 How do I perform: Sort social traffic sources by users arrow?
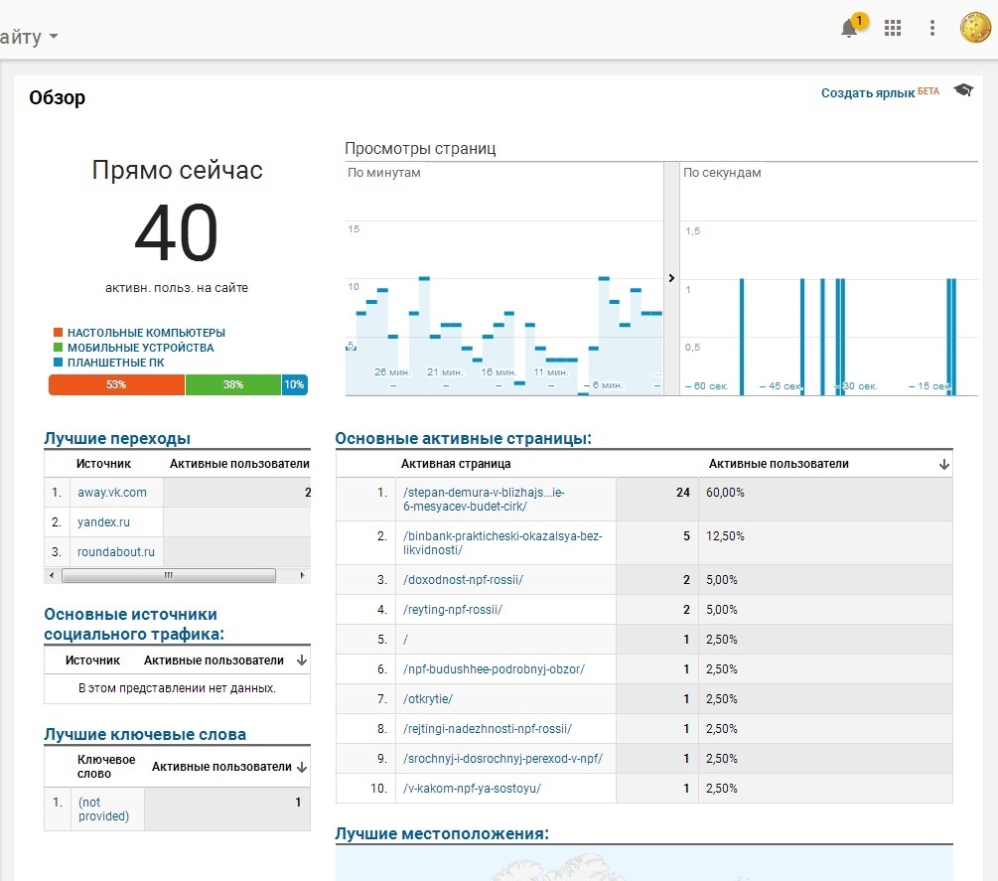(x=302, y=661)
